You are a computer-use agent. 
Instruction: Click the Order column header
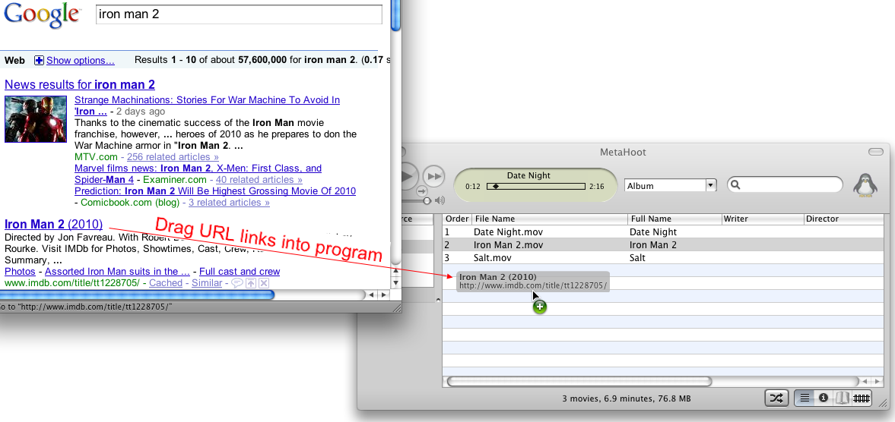tap(457, 219)
